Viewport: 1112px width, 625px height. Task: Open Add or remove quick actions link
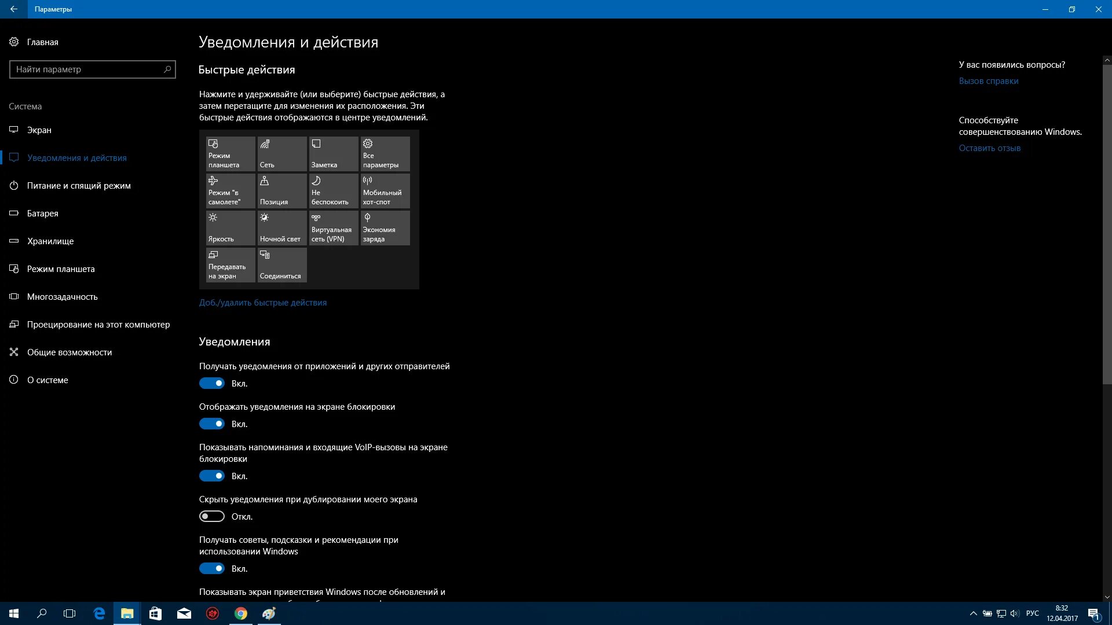[x=263, y=303]
